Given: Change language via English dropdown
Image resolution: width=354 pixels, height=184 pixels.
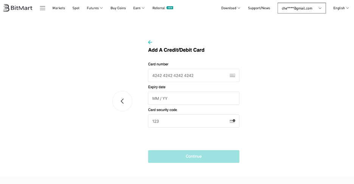Looking at the screenshot, I should (341, 8).
